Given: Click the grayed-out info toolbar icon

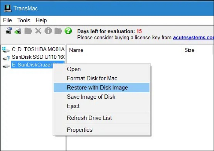Looking at the screenshot, I should click(x=48, y=31).
